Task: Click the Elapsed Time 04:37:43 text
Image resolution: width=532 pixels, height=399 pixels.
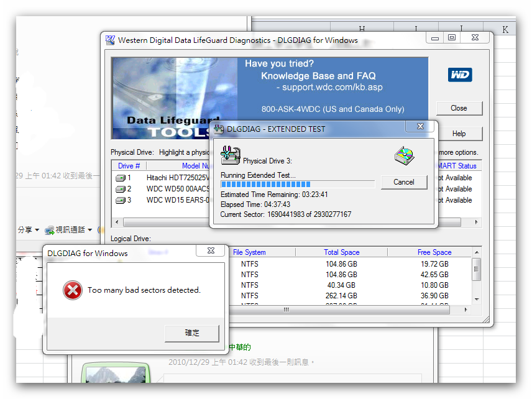Action: point(255,204)
